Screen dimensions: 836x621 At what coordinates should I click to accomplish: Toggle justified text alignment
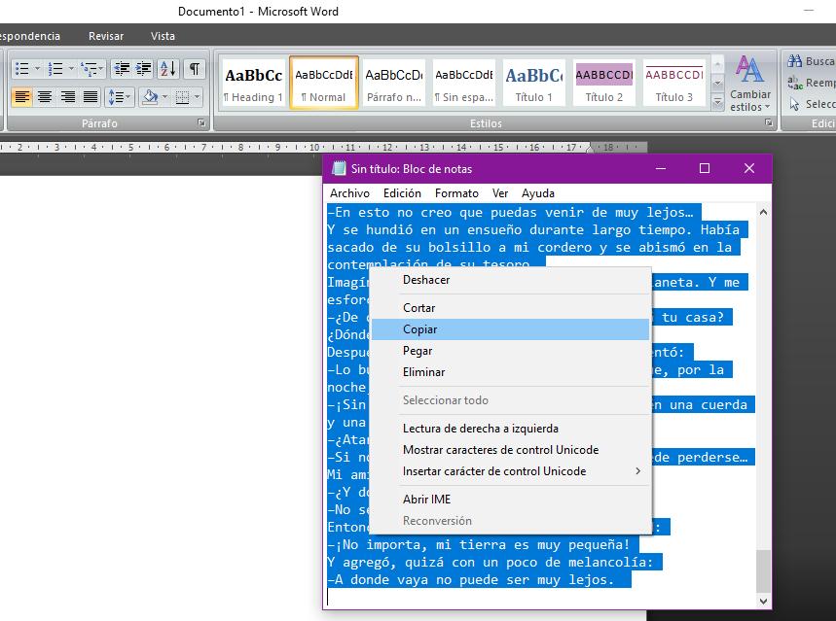(91, 97)
